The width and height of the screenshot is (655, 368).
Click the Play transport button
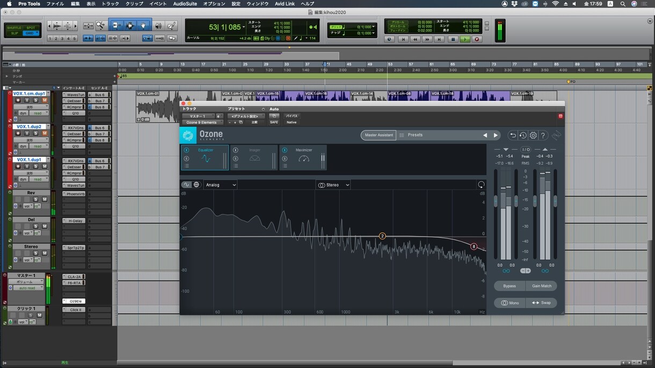pos(464,39)
